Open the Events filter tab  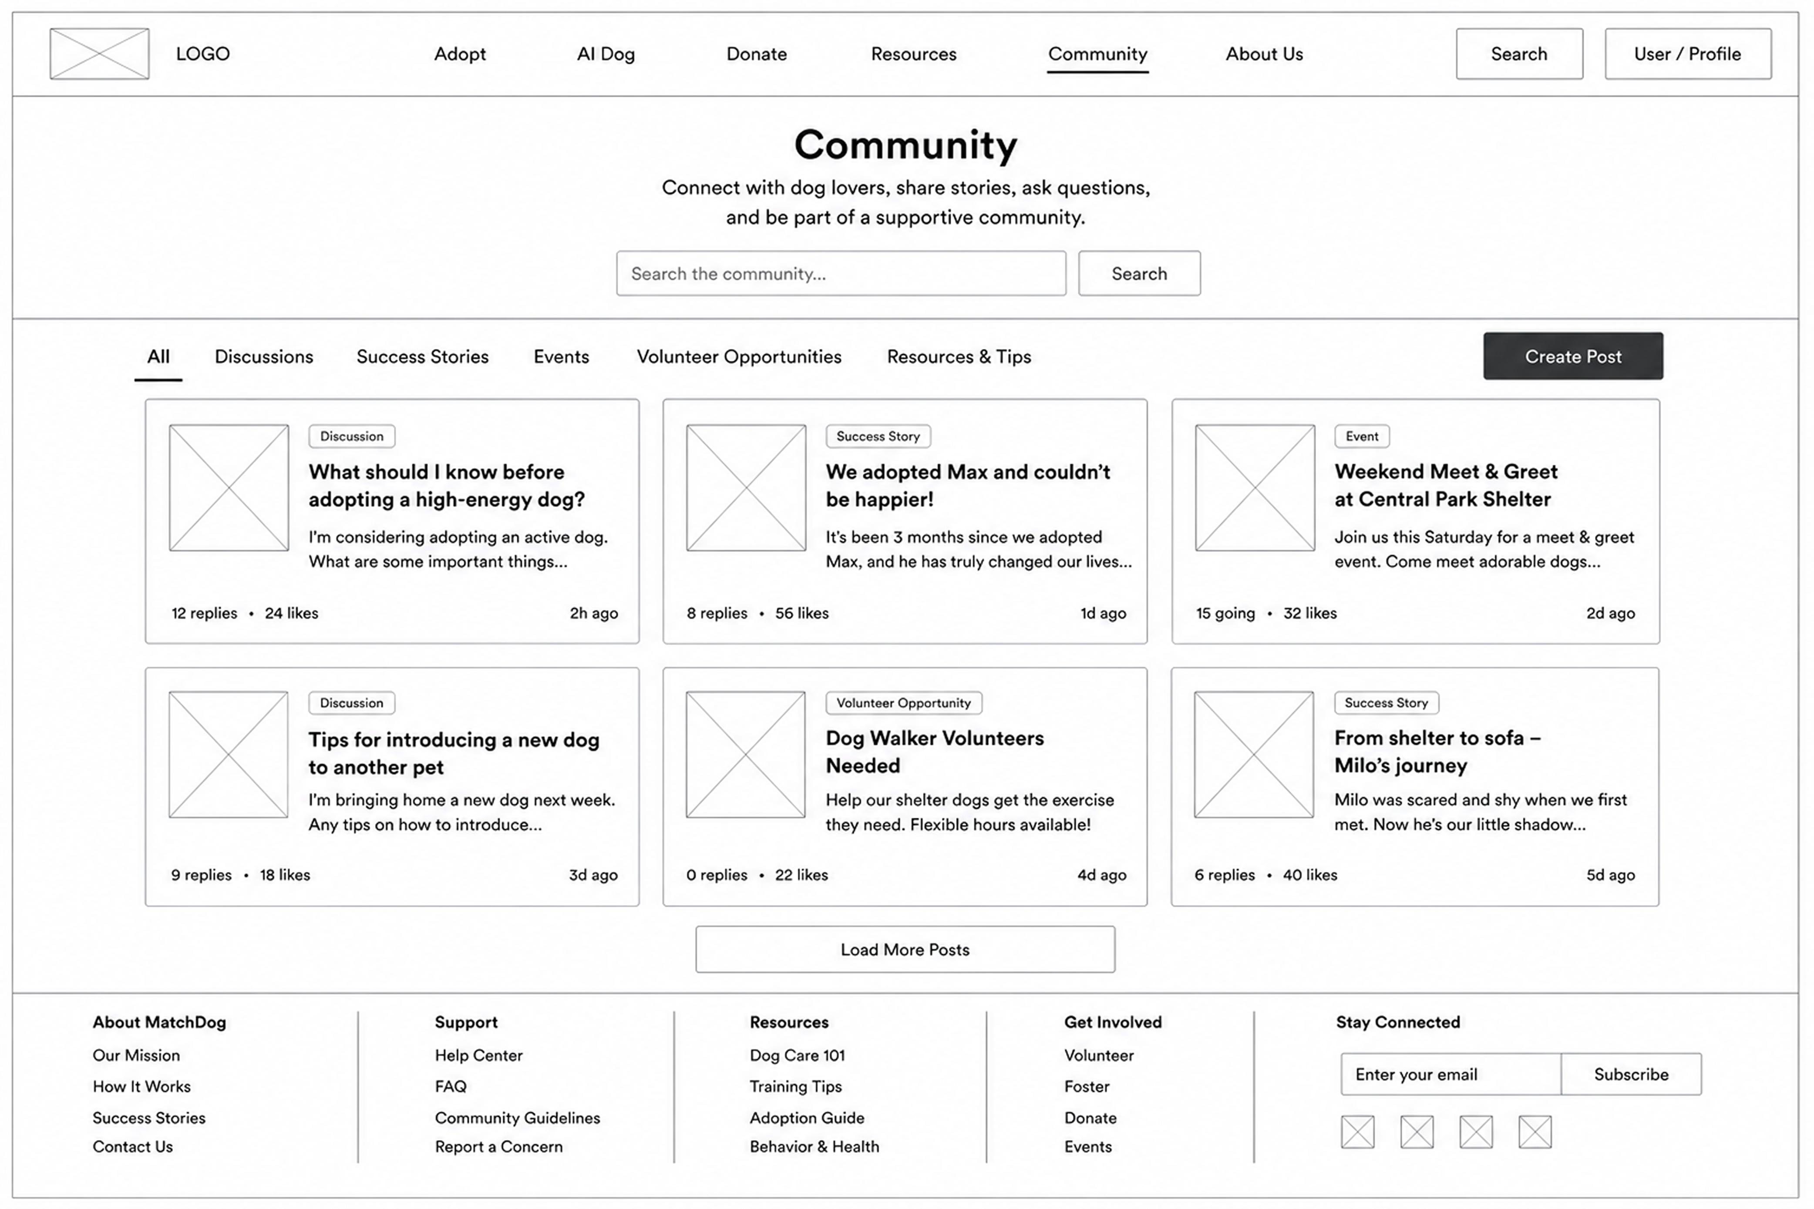click(x=561, y=357)
